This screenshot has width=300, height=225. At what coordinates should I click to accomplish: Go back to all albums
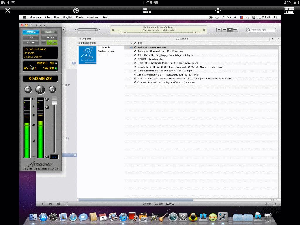coord(85,39)
